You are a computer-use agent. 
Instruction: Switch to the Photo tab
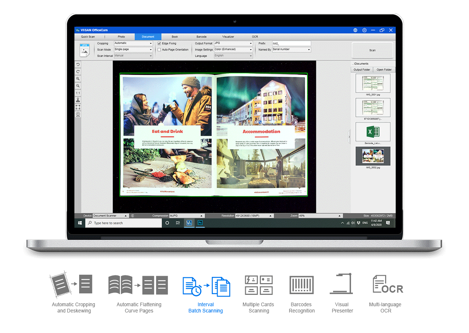(121, 37)
